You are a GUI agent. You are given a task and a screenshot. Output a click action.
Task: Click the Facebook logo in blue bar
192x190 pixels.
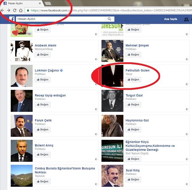point(12,19)
